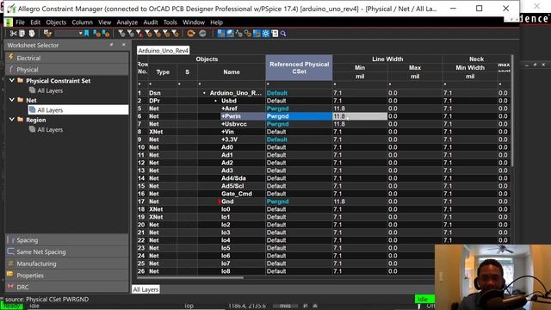Screen dimensions: 551x310
Task: Open the Objects menu
Action: [x=56, y=22]
